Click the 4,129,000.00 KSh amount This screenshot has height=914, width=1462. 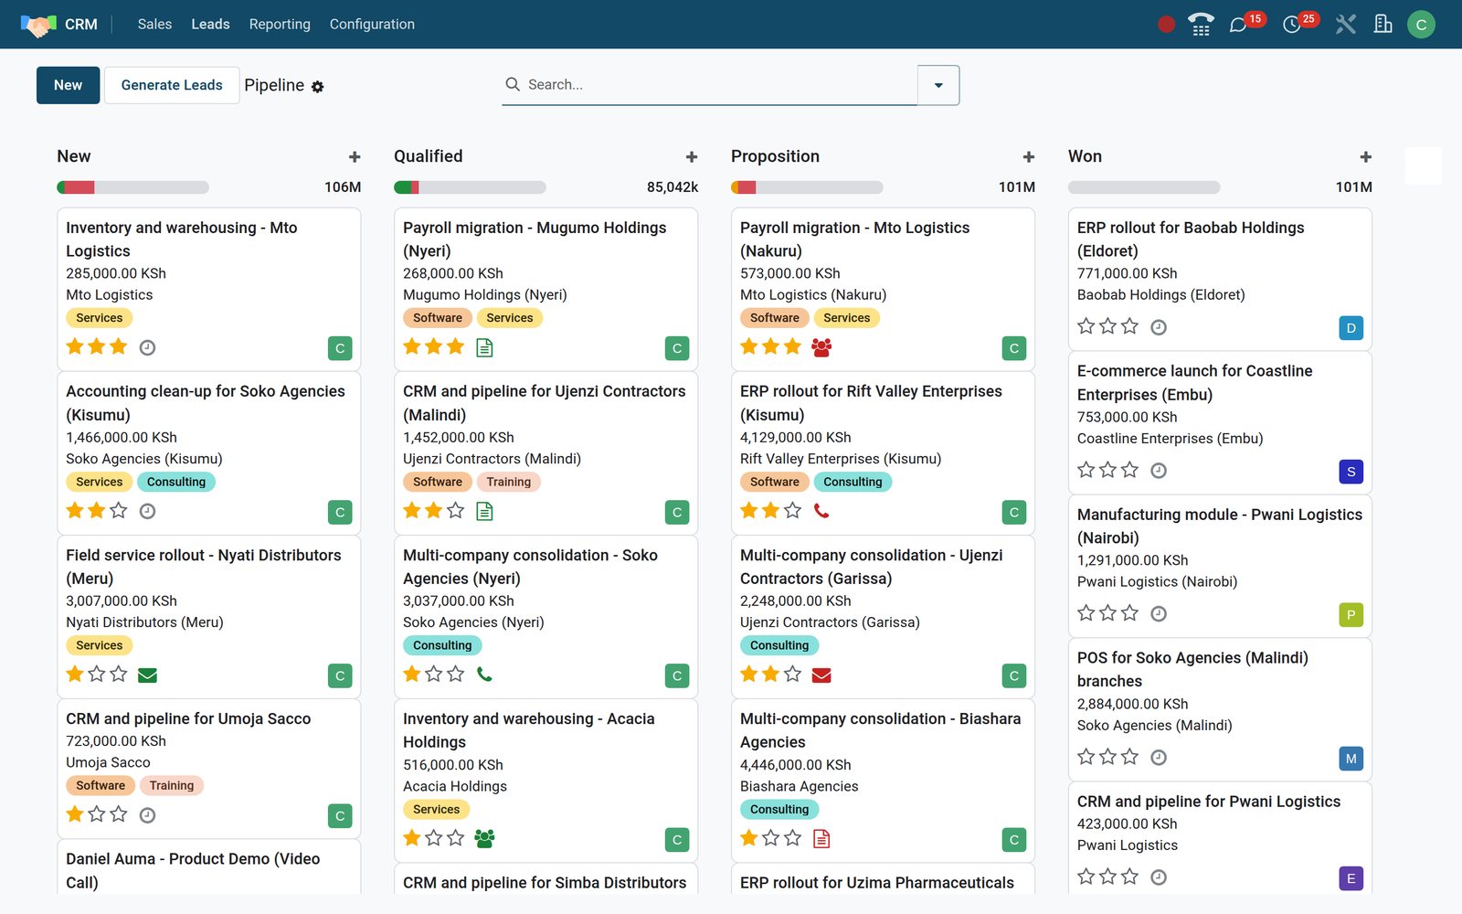tap(796, 437)
